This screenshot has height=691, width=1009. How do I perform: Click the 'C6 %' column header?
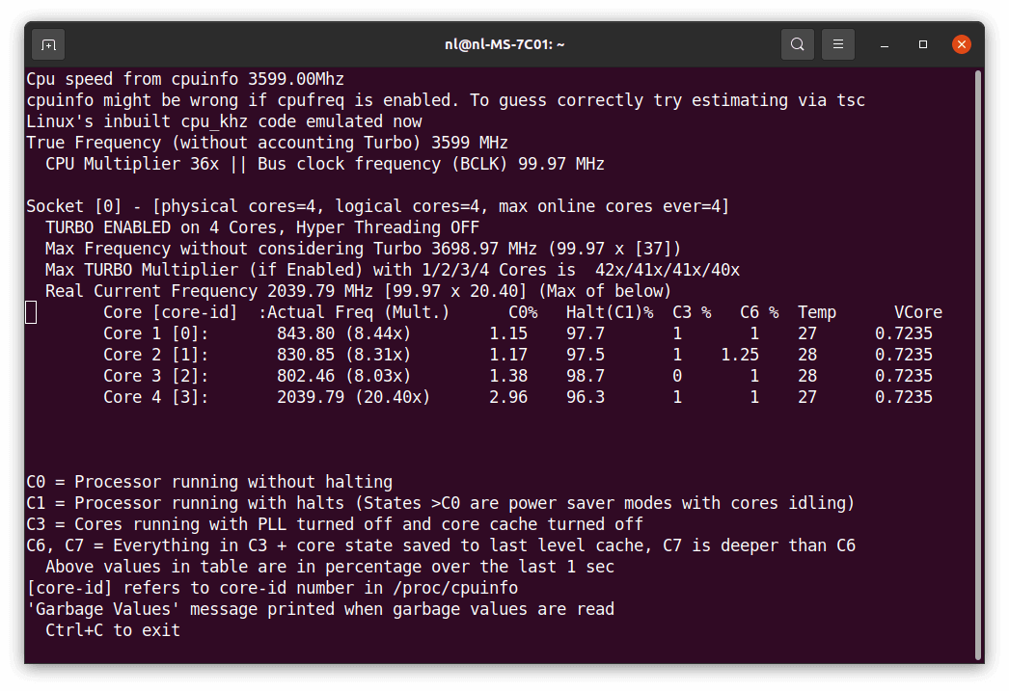[759, 312]
